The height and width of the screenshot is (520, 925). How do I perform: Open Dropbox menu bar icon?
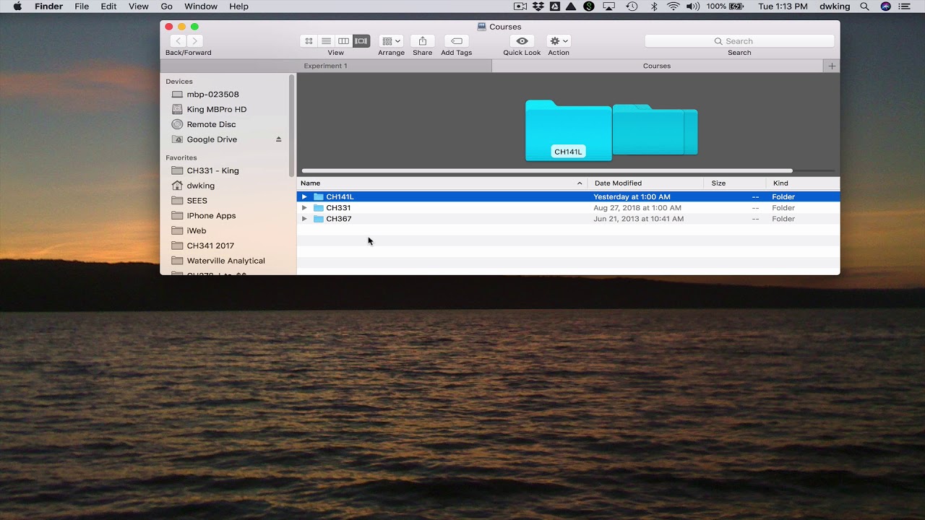coord(538,6)
